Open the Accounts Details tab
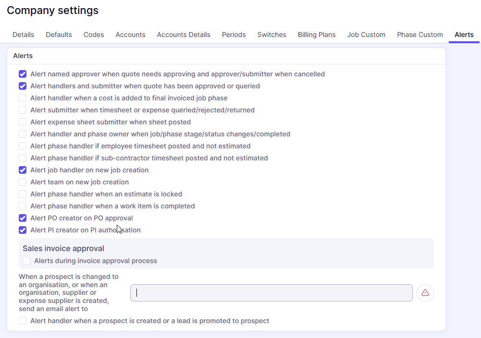 pyautogui.click(x=184, y=35)
